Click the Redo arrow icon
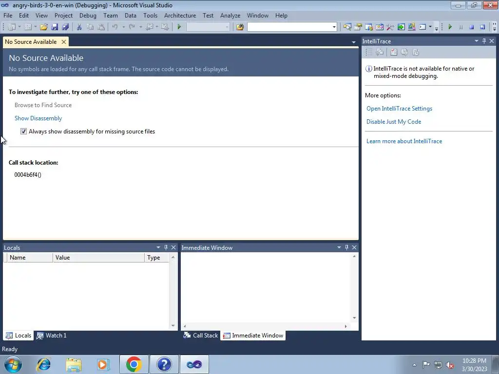 tap(132, 27)
